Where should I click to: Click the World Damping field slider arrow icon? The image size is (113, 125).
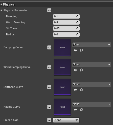[77, 22]
